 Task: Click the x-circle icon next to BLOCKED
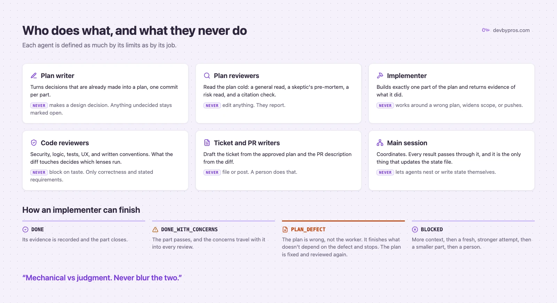415,230
